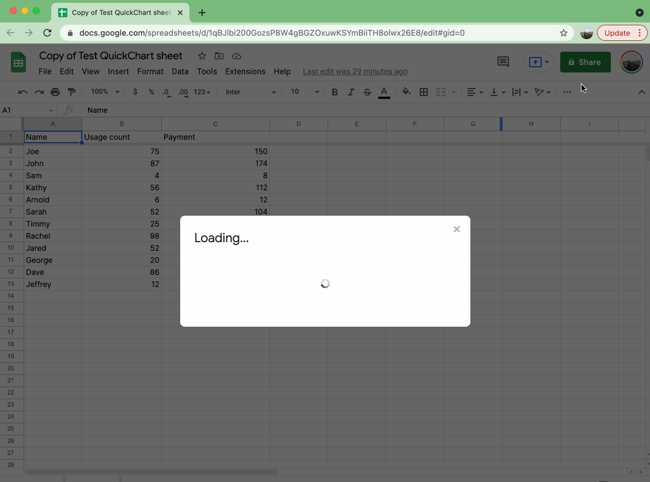Open the Inter font dropdown

point(249,91)
